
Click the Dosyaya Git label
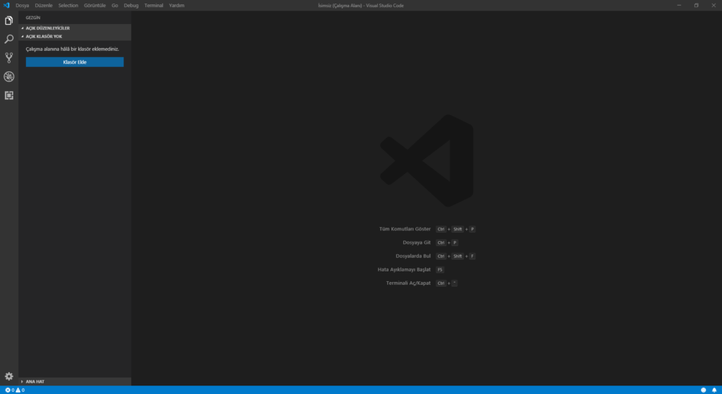[417, 242]
